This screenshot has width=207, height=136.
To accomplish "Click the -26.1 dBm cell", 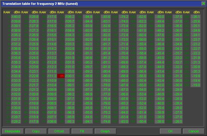I will [x=195, y=16].
